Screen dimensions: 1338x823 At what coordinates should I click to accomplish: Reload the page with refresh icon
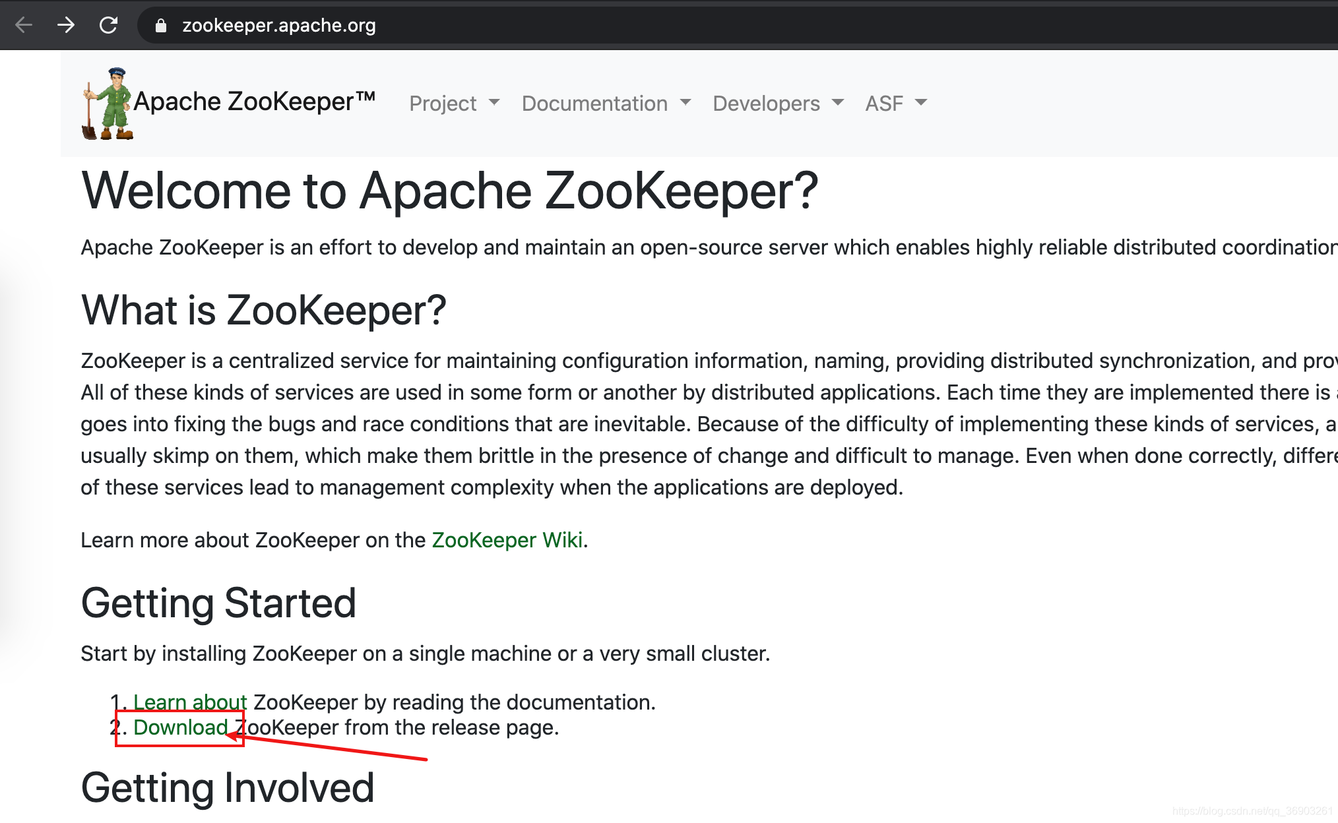[x=108, y=26]
